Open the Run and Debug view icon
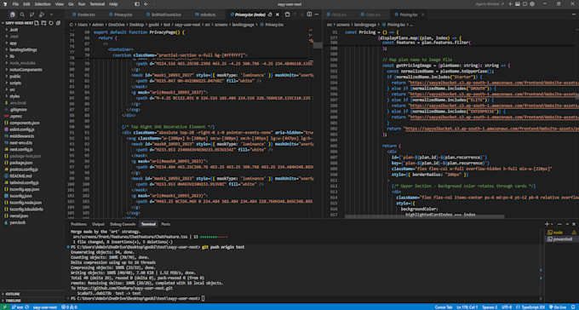 [42, 14]
